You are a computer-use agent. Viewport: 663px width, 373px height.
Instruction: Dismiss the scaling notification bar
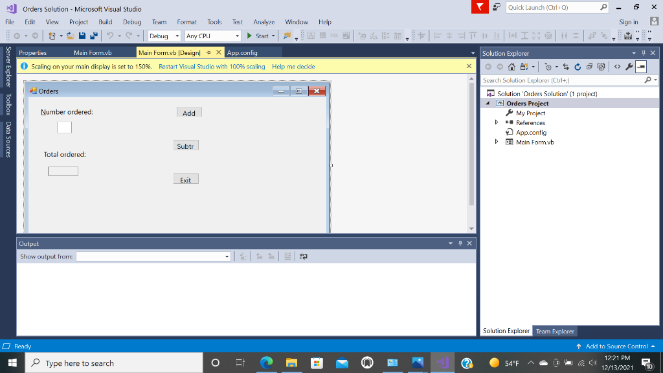point(469,66)
